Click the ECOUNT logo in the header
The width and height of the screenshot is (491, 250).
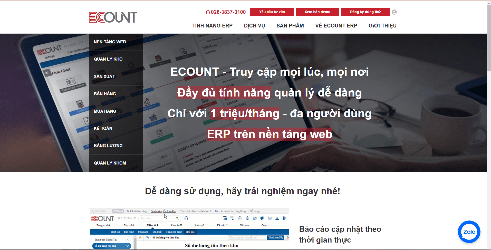point(113,17)
